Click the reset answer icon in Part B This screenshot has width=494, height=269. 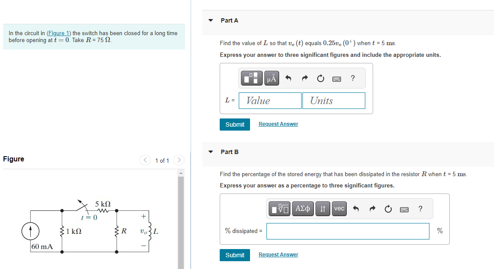pyautogui.click(x=388, y=209)
